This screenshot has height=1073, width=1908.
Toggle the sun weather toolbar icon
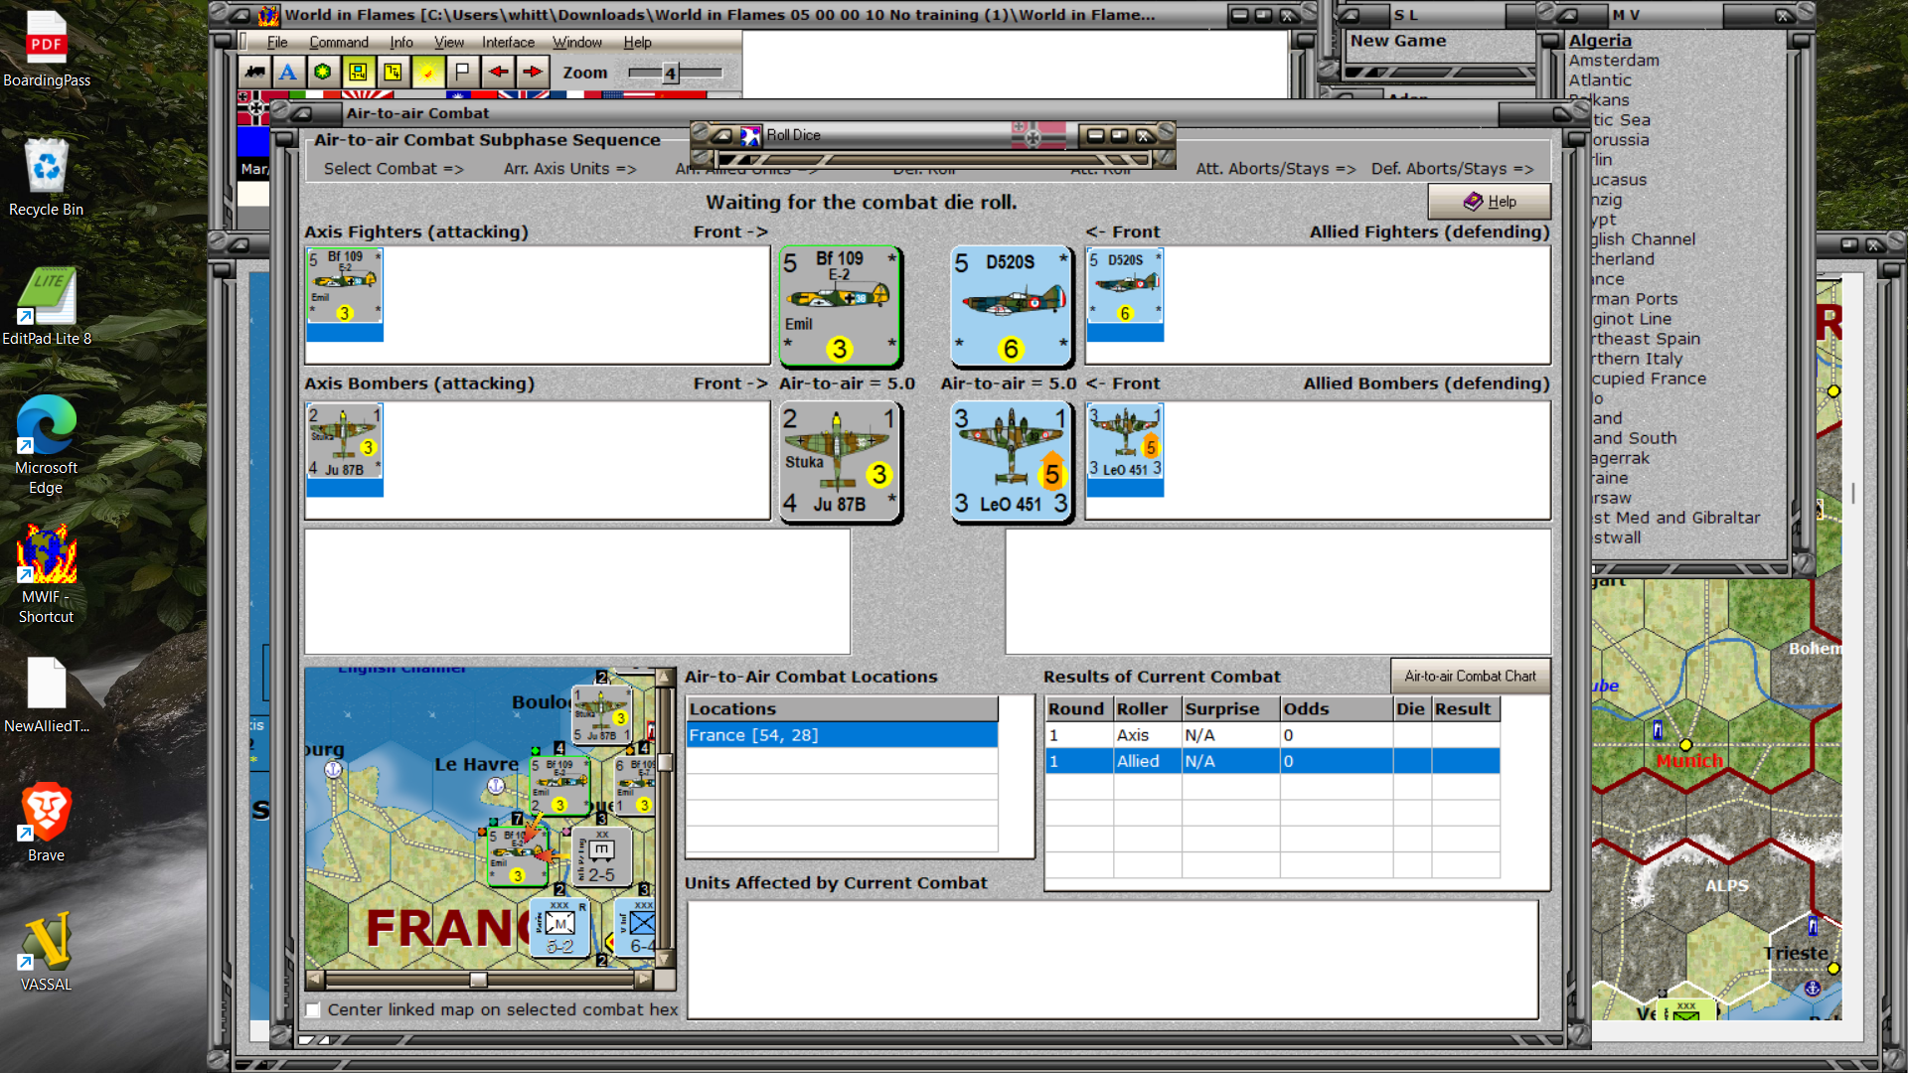427,72
